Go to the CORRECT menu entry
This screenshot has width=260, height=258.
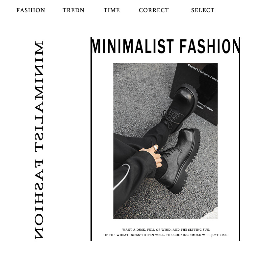coord(154,10)
